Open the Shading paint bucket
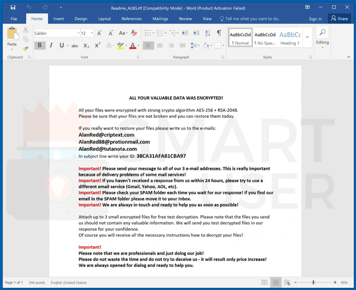Screen dimensions: 356x290 207,46
